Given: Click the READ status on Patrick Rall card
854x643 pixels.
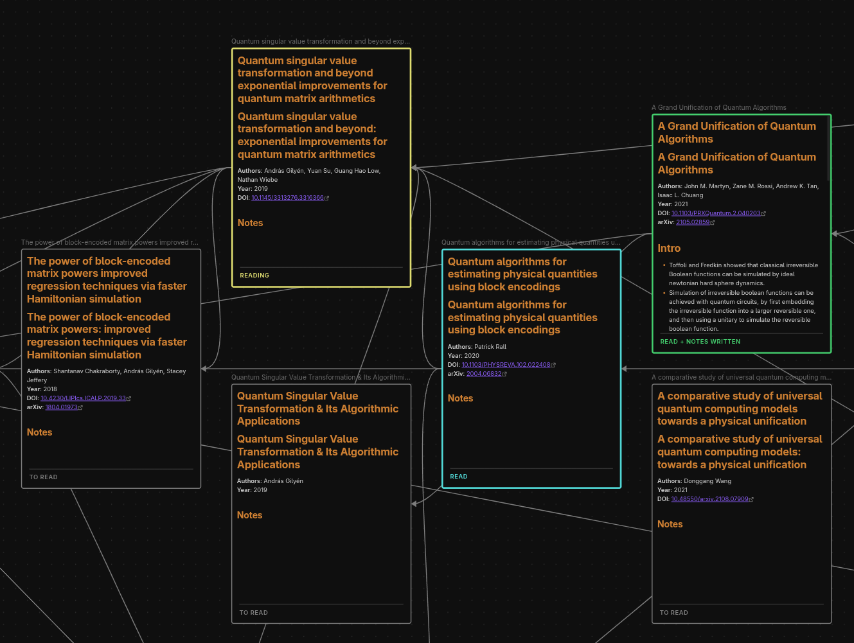Looking at the screenshot, I should pyautogui.click(x=459, y=477).
